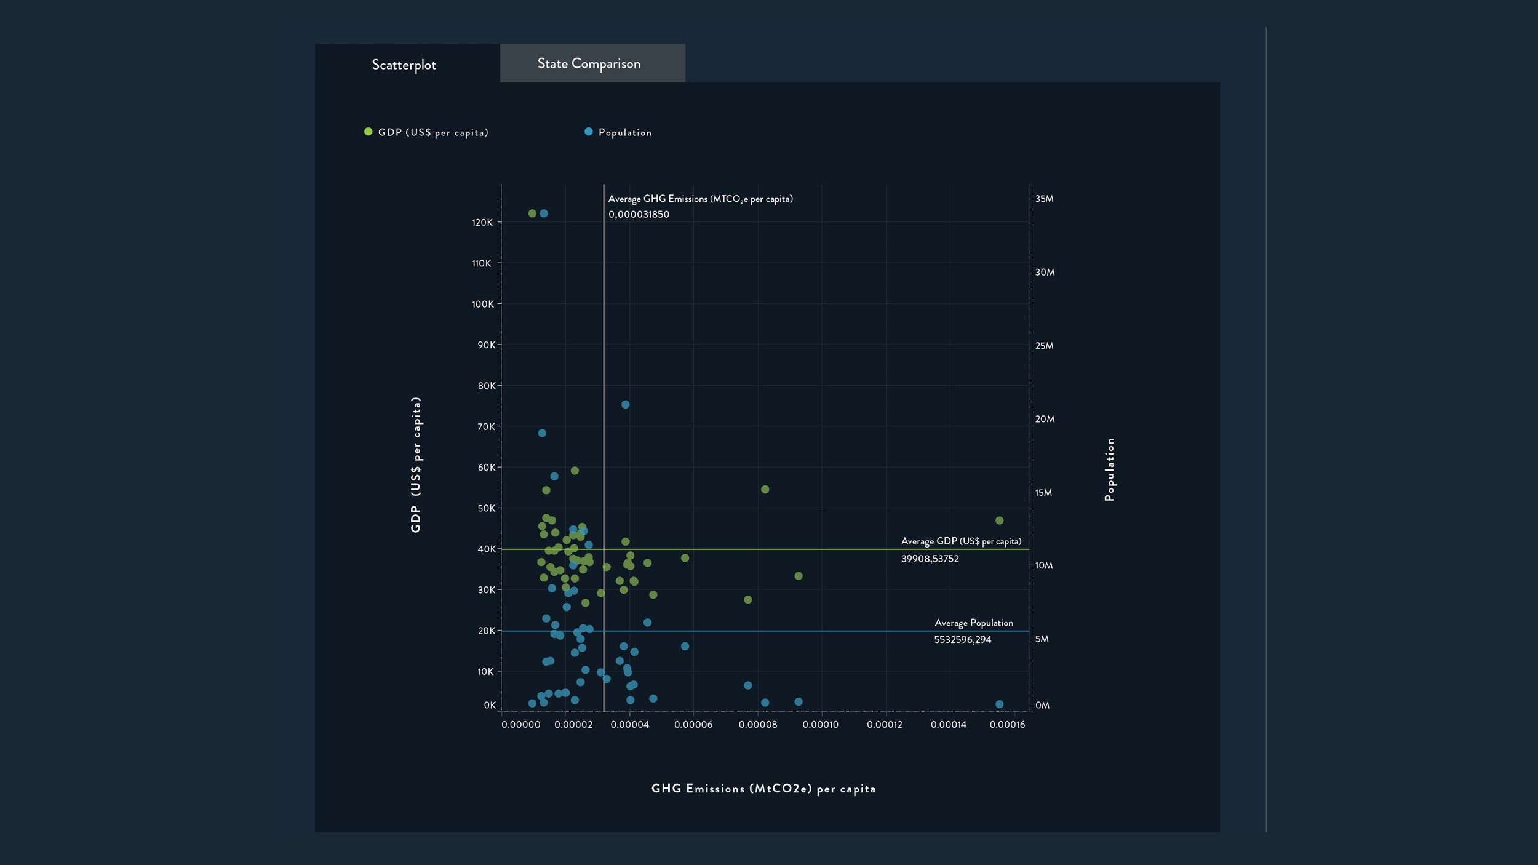Click the 20M tick on Population axis
Viewport: 1538px width, 865px height.
1045,419
